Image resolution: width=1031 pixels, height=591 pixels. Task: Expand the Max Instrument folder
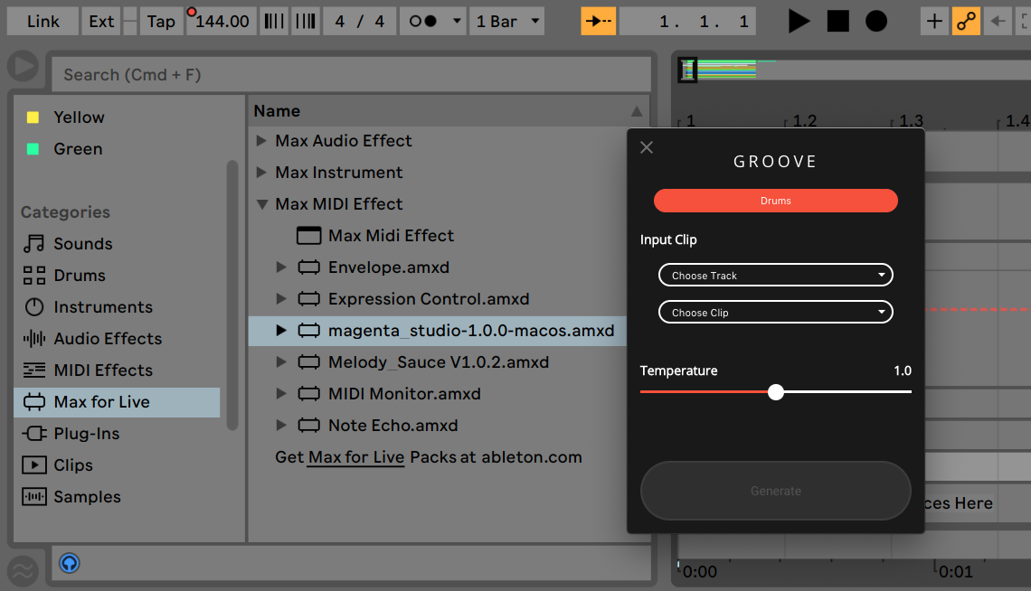(x=261, y=172)
